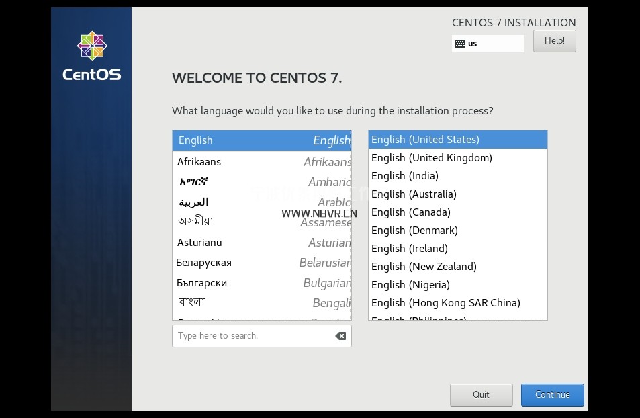Clear the search box with backspace icon
Viewport: 640px width, 418px height.
click(x=340, y=336)
